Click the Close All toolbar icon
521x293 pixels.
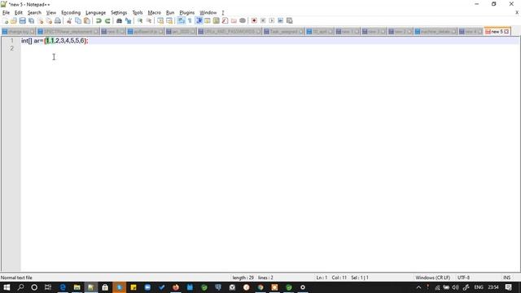(x=49, y=21)
